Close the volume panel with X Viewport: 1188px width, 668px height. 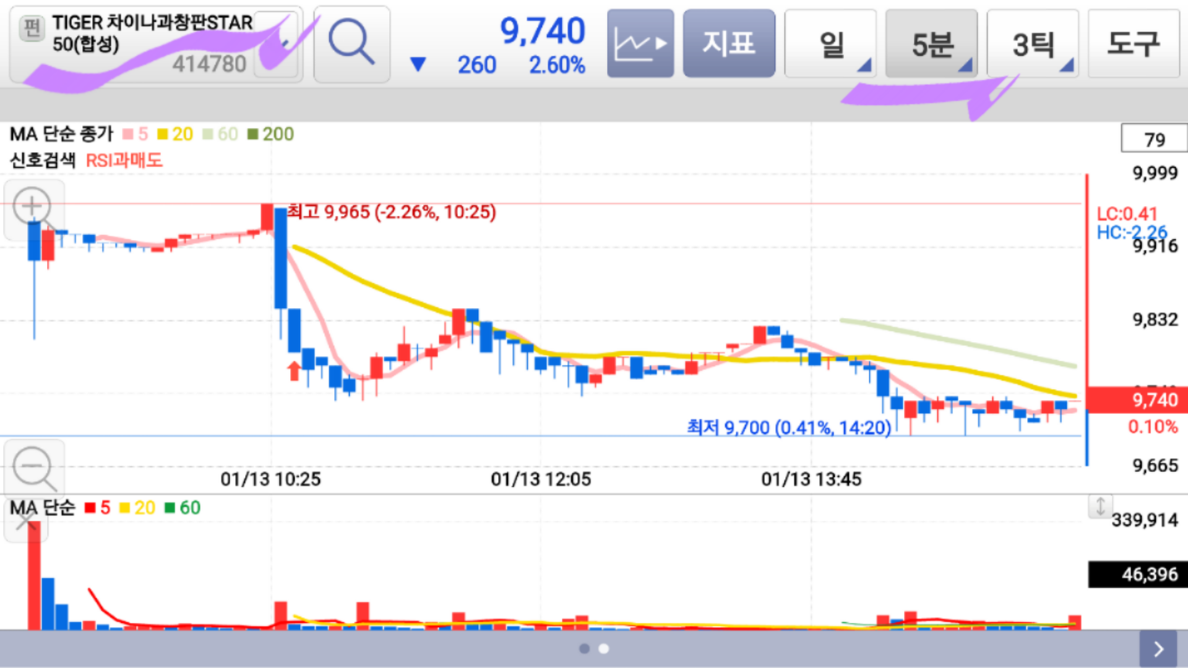point(25,521)
